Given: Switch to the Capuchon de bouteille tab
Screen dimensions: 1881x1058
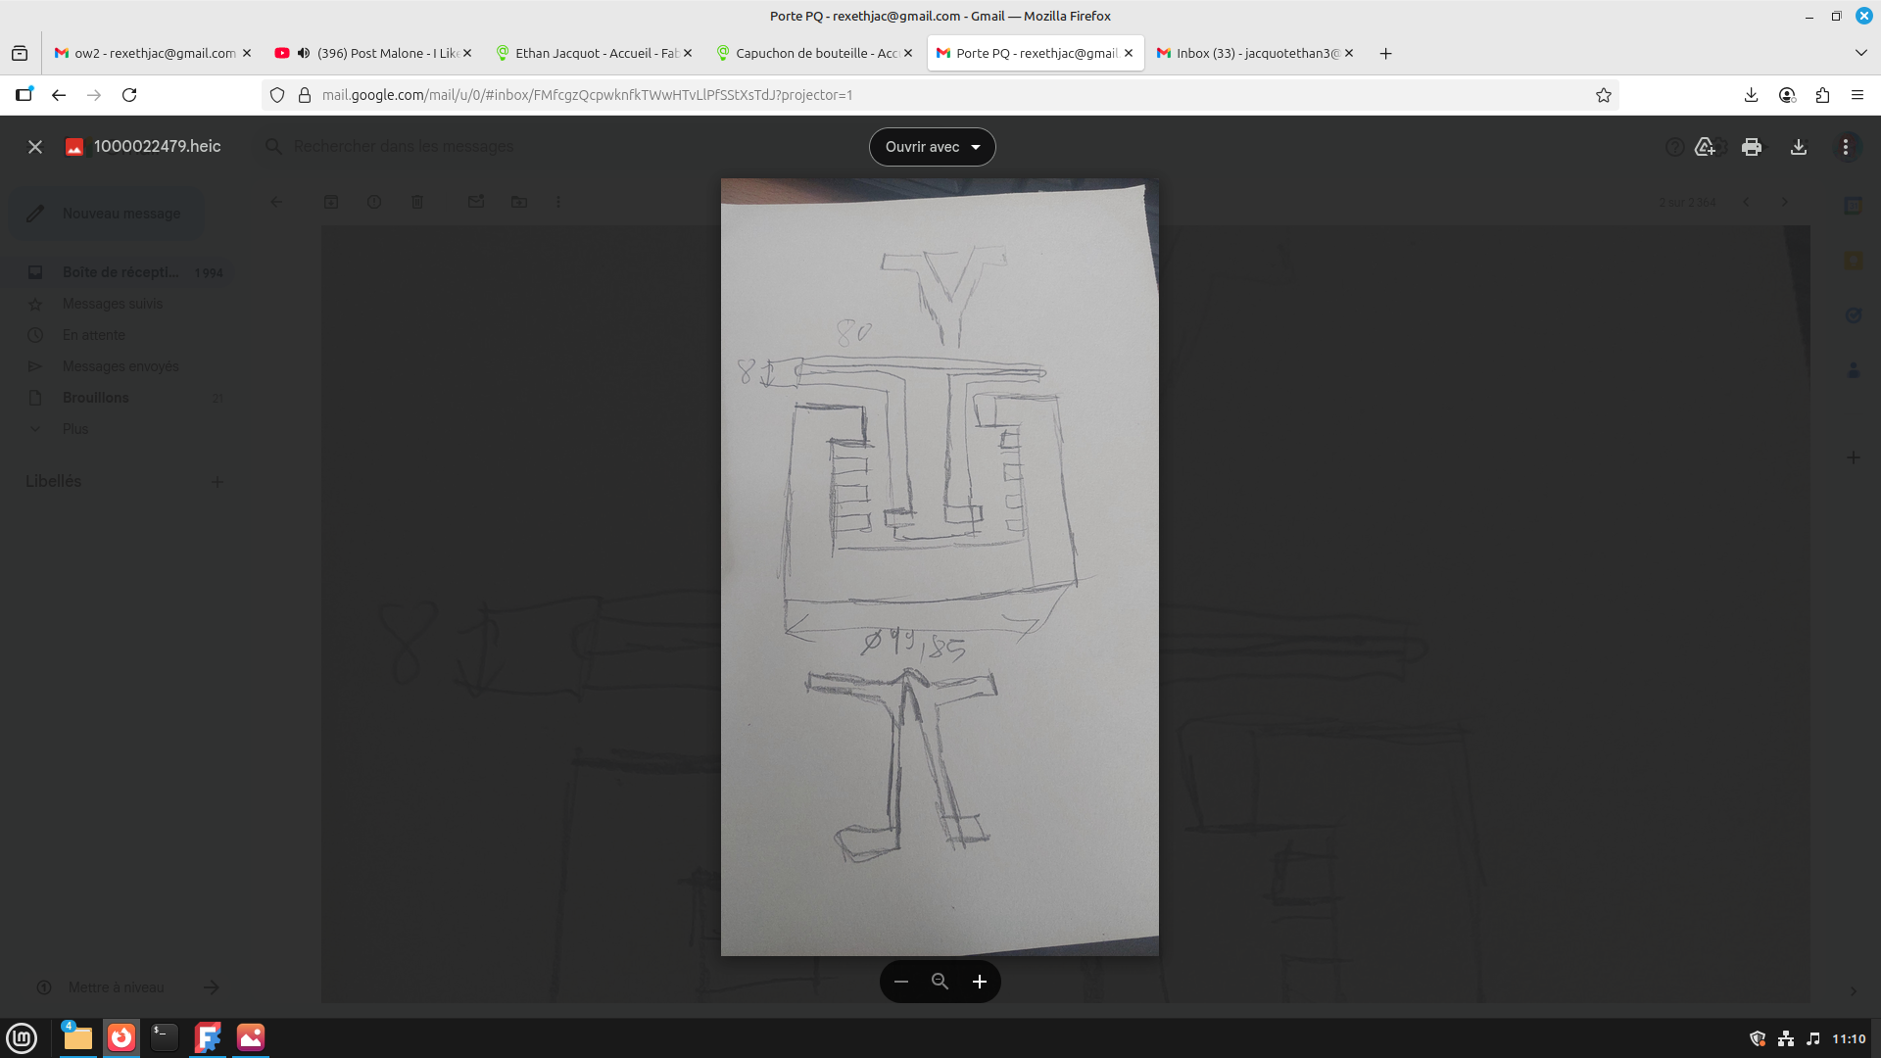Looking at the screenshot, I should 815,53.
